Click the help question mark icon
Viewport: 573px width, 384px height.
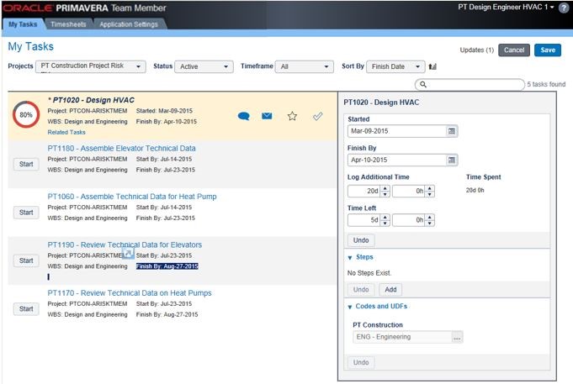[564, 8]
